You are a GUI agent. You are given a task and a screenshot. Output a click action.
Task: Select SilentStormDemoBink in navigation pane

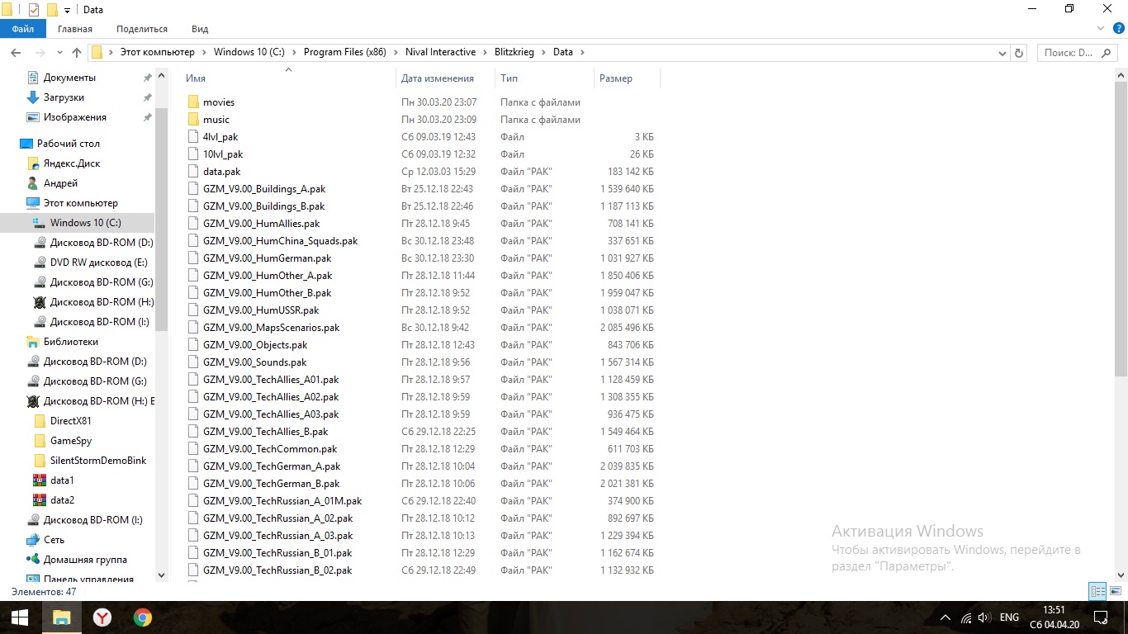(x=90, y=461)
